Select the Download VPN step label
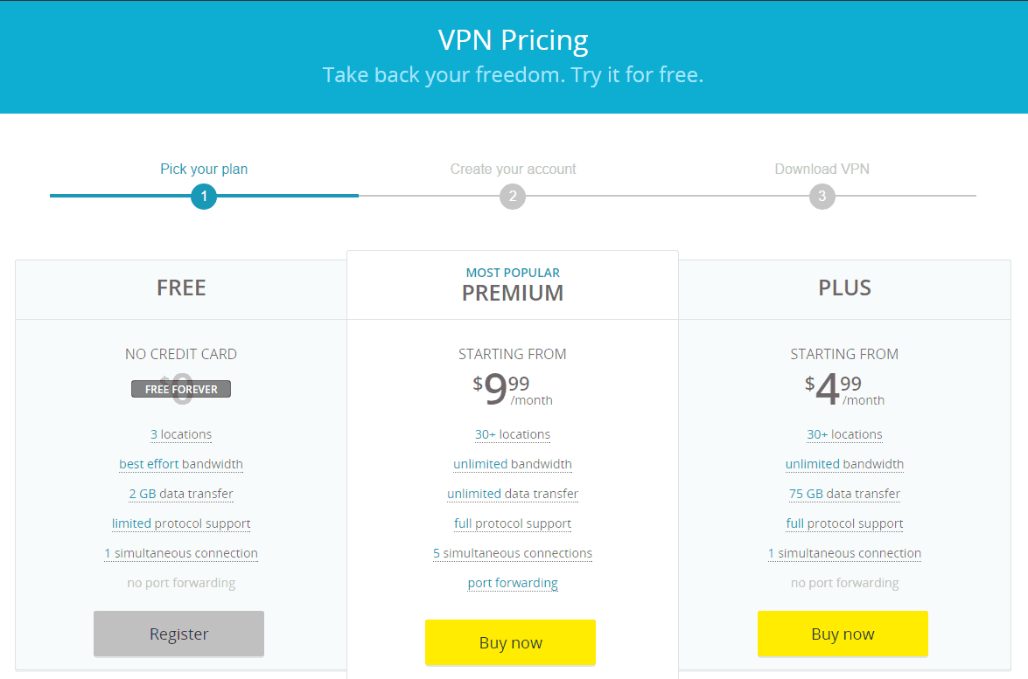Screen dimensions: 1028x679 [x=822, y=169]
